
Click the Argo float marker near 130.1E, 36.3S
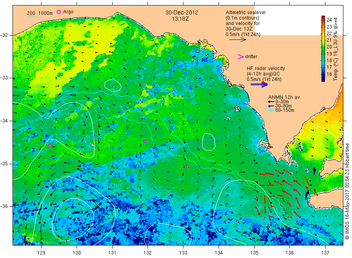[x=81, y=219]
